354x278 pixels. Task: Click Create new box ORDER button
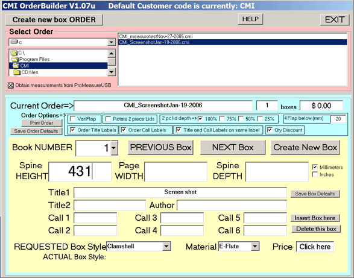[x=54, y=20]
